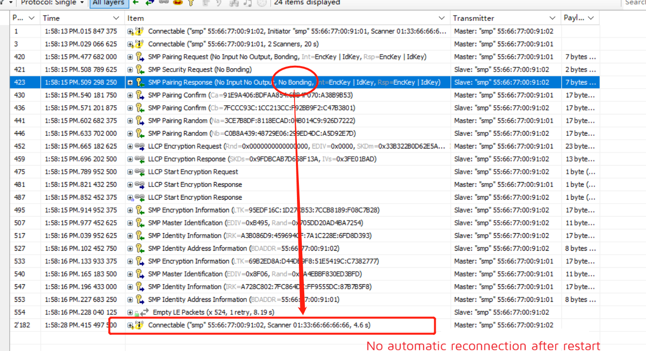Select SMP Master Identification EDIV=0x8F06 row text
This screenshot has width=646, height=351.
(x=255, y=274)
